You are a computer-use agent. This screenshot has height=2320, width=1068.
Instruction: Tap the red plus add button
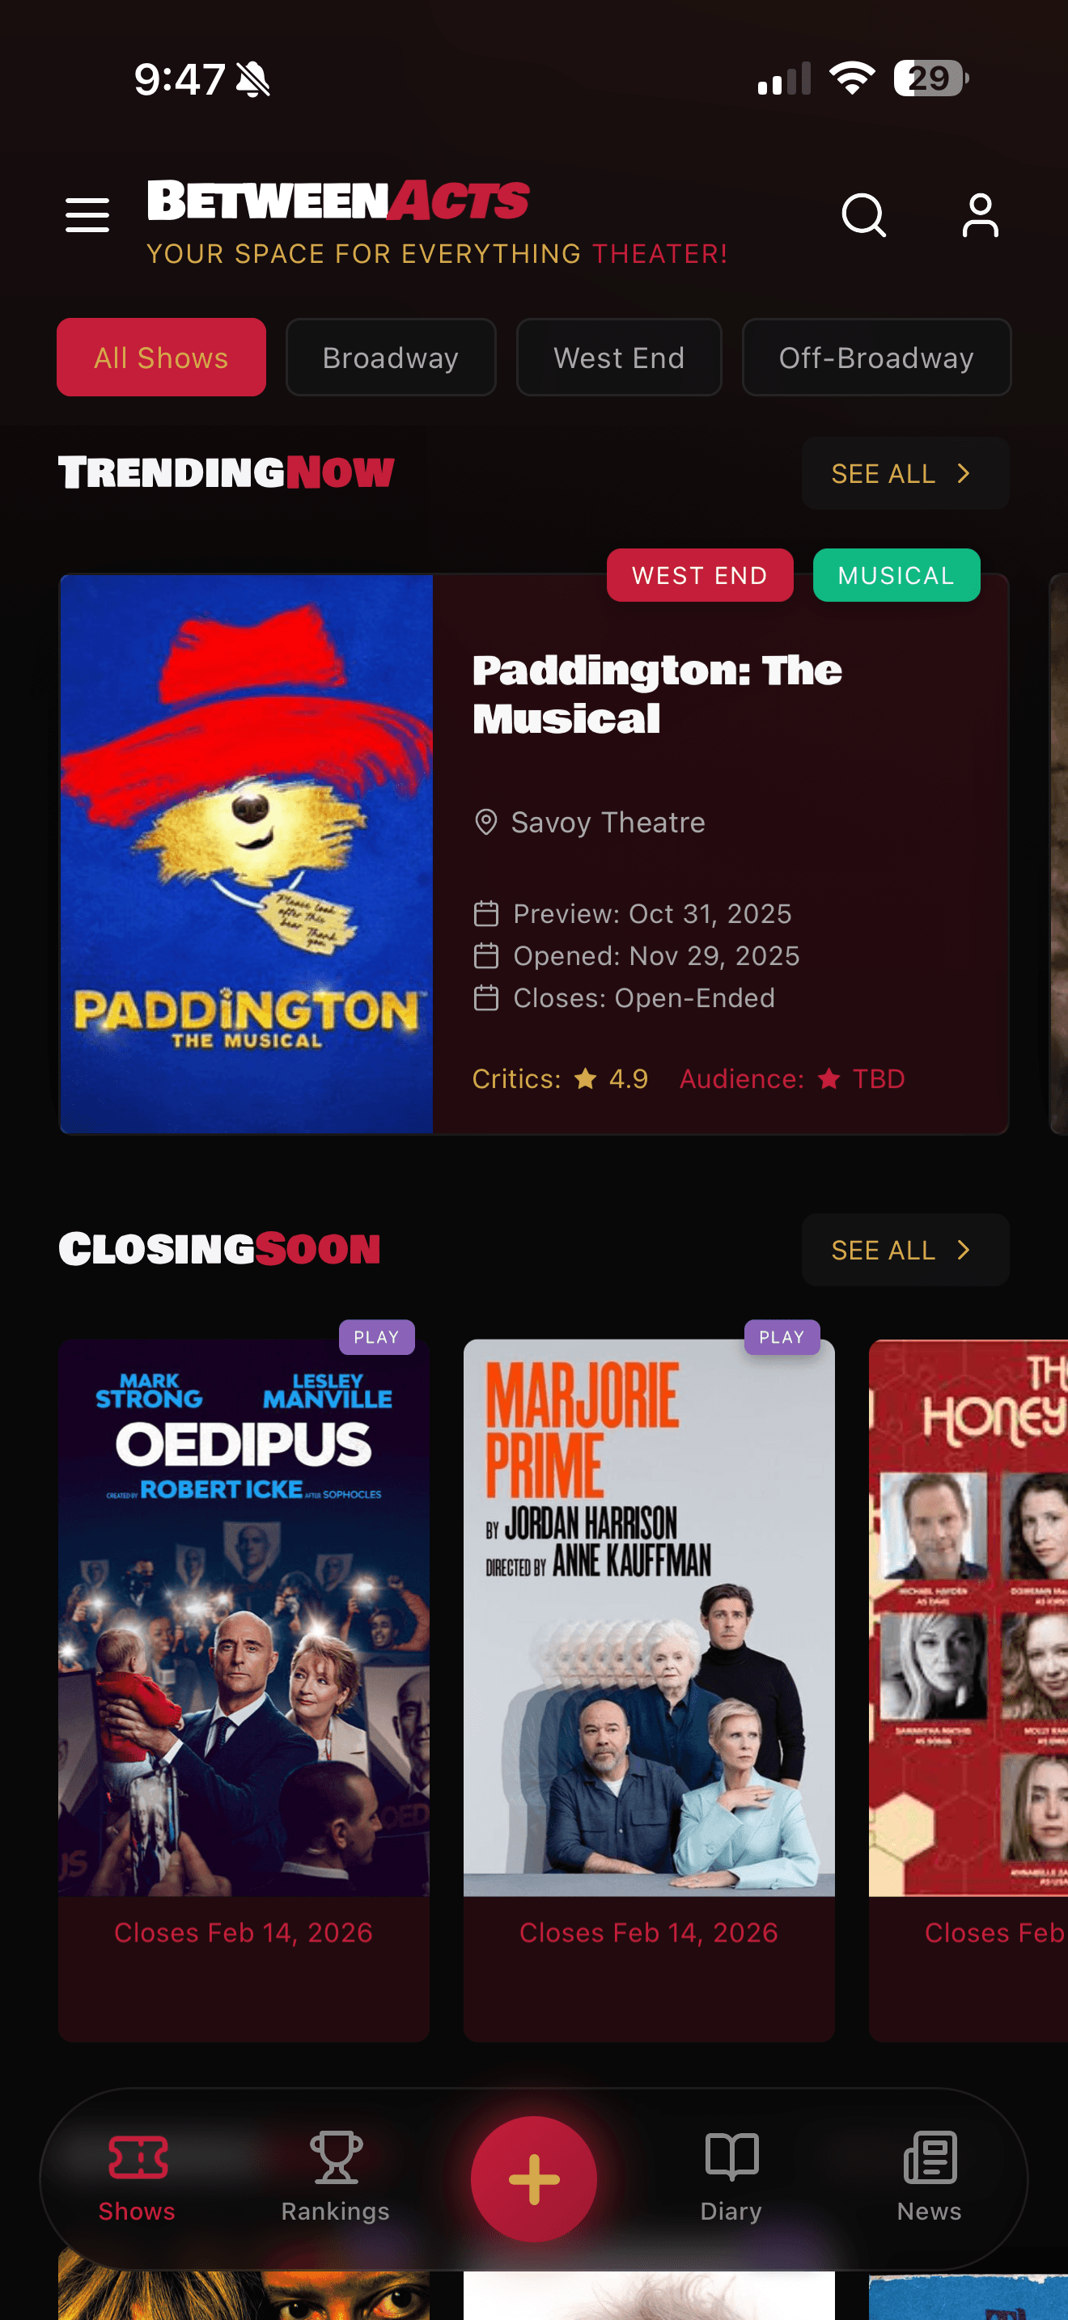coord(534,2178)
